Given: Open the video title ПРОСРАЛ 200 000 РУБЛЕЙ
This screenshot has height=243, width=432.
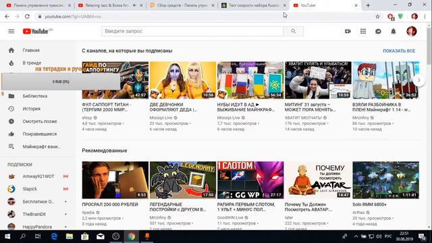Looking at the screenshot, I should pos(110,205).
